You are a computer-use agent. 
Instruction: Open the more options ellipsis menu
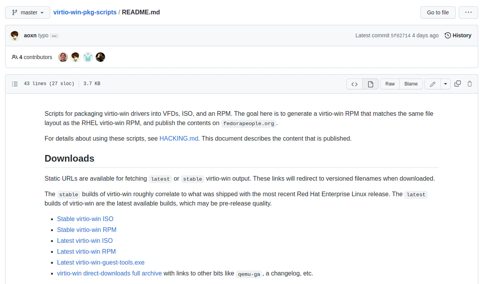[x=468, y=12]
